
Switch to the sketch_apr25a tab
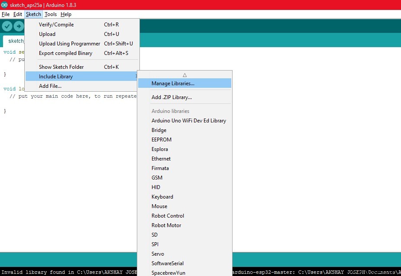tap(16, 41)
